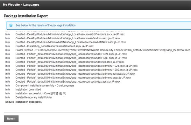Image resolution: width=191 pixels, height=125 pixels.
Task: Open My Website breadcrumb link
Action: click(11, 5)
